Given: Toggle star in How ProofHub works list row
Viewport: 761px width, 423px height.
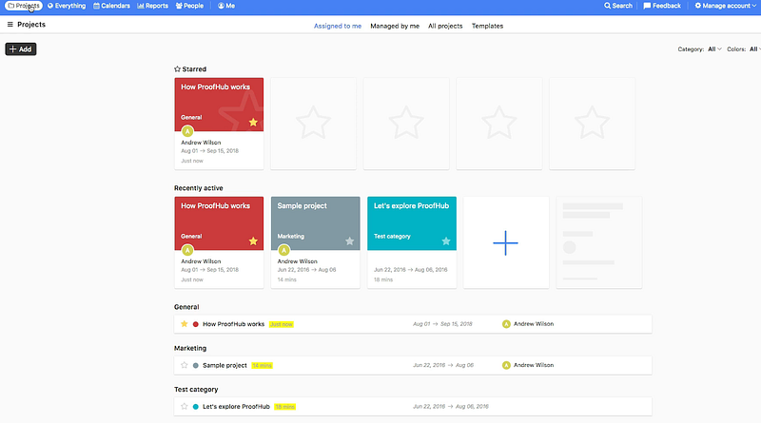Looking at the screenshot, I should [x=184, y=324].
